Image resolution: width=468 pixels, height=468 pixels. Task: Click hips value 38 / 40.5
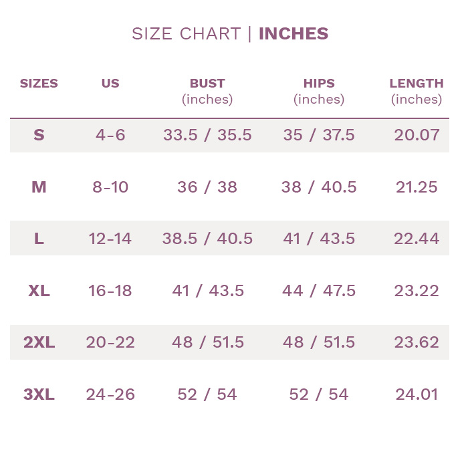click(319, 187)
